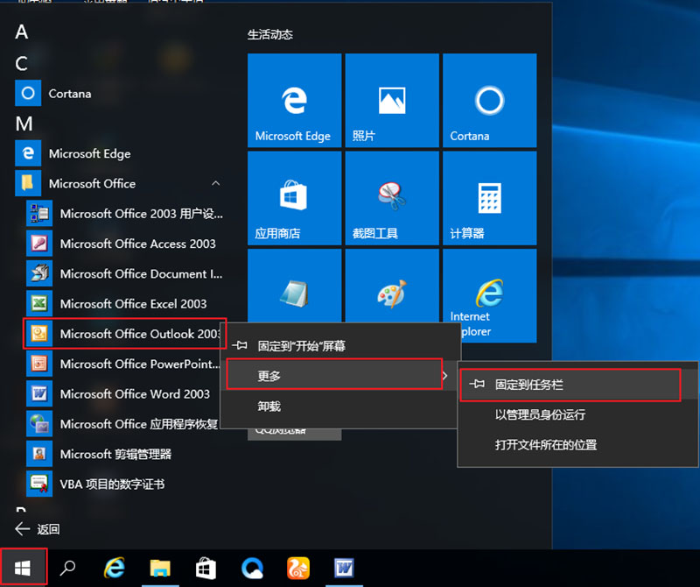Choose 打开文件所在的位置 option
Image resolution: width=700 pixels, height=587 pixels.
click(x=577, y=445)
